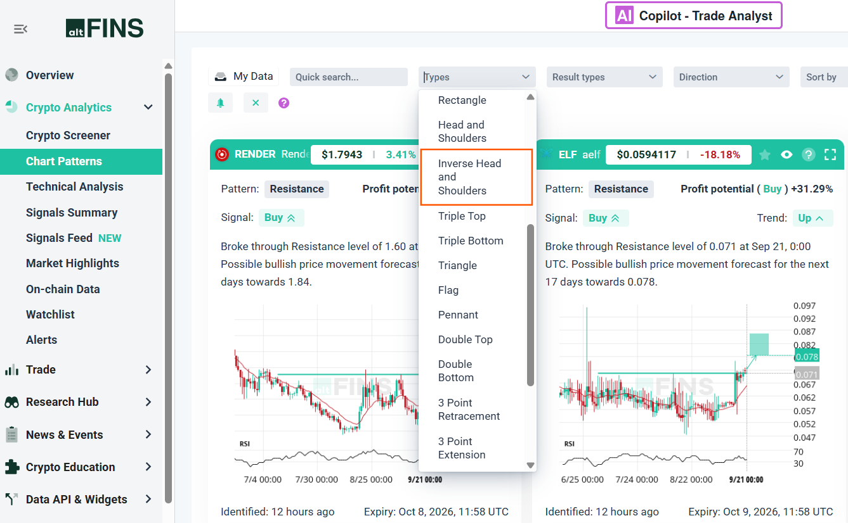Favorite ELF with the star icon
Viewport: 848px width, 523px height.
tap(765, 154)
